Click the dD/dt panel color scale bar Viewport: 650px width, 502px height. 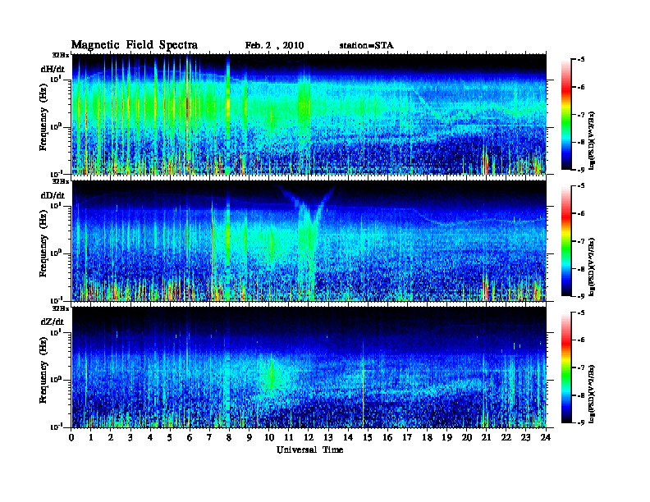click(x=566, y=241)
